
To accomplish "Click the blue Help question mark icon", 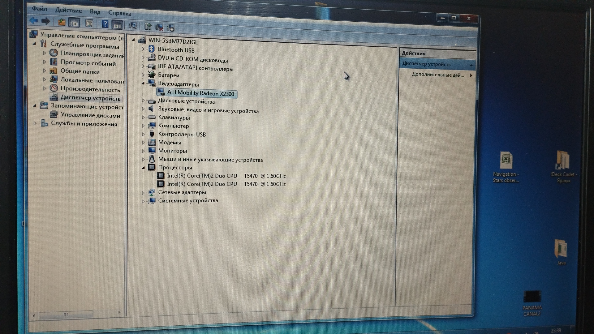I will (x=105, y=24).
